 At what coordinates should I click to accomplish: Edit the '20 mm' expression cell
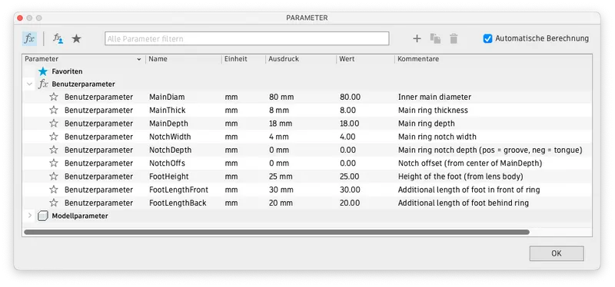[x=281, y=203]
